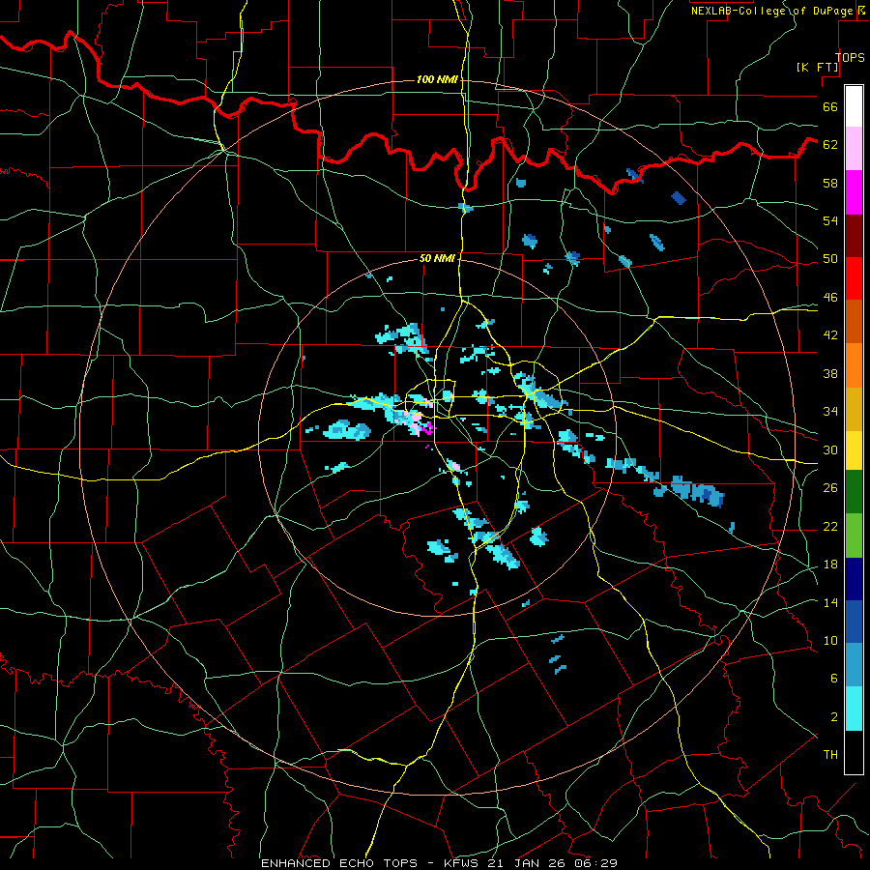Screen dimensions: 870x870
Task: Select the steel light-blue legend swatch
Action: click(854, 665)
